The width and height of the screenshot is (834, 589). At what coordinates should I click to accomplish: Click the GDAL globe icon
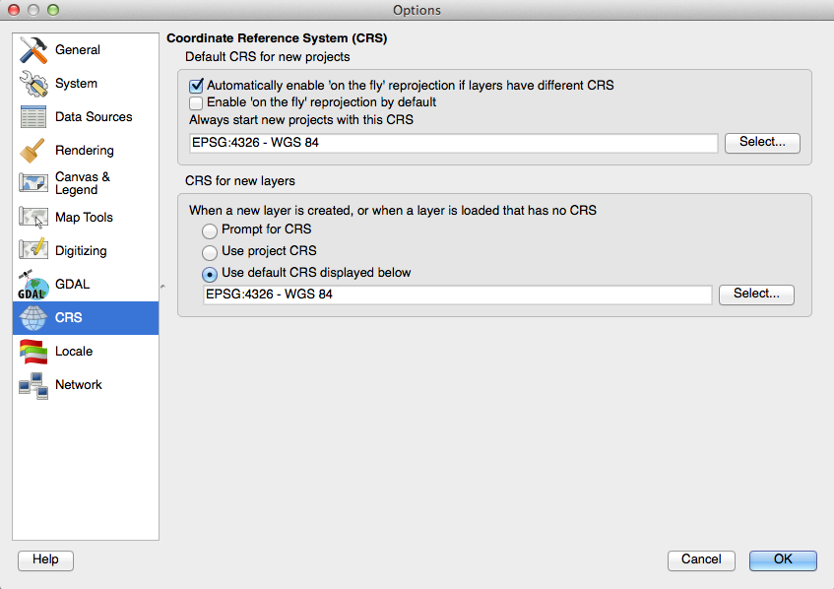coord(33,285)
